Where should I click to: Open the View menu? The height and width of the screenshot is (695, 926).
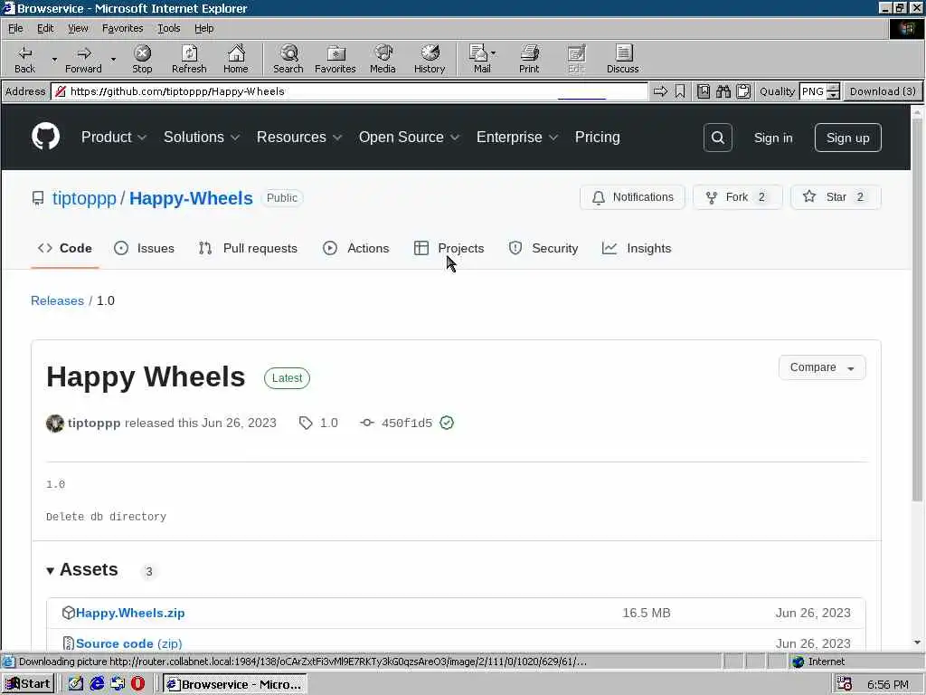78,28
